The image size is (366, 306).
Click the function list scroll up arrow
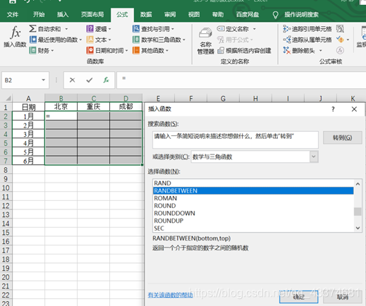pos(358,184)
